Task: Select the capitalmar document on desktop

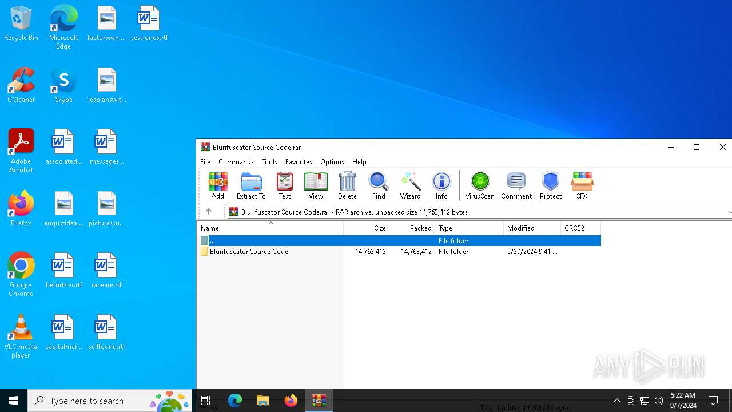Action: 63,333
